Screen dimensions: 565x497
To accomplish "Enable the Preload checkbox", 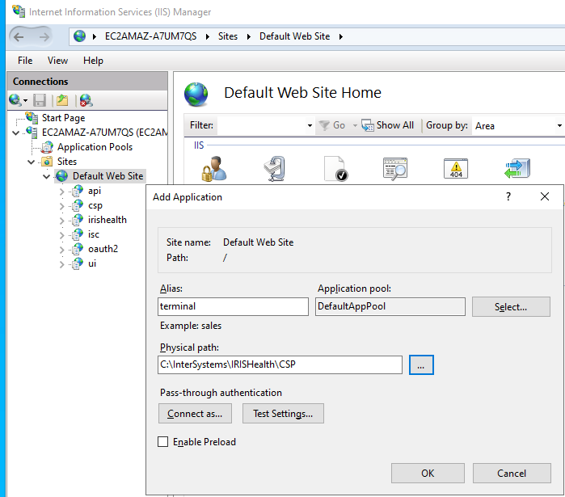I will click(163, 442).
